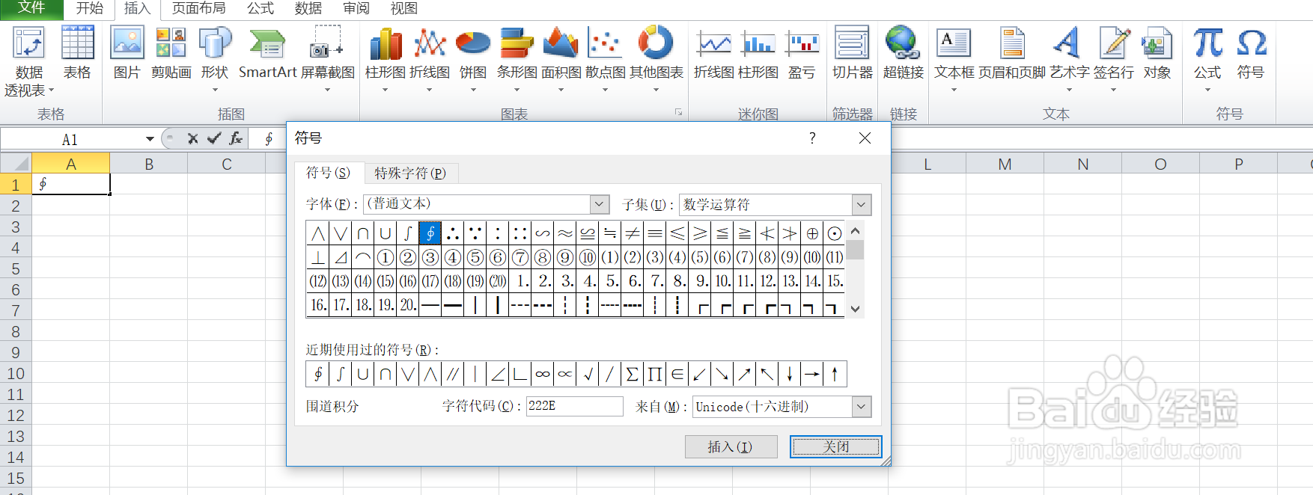Click the Select All corner button

point(16,163)
